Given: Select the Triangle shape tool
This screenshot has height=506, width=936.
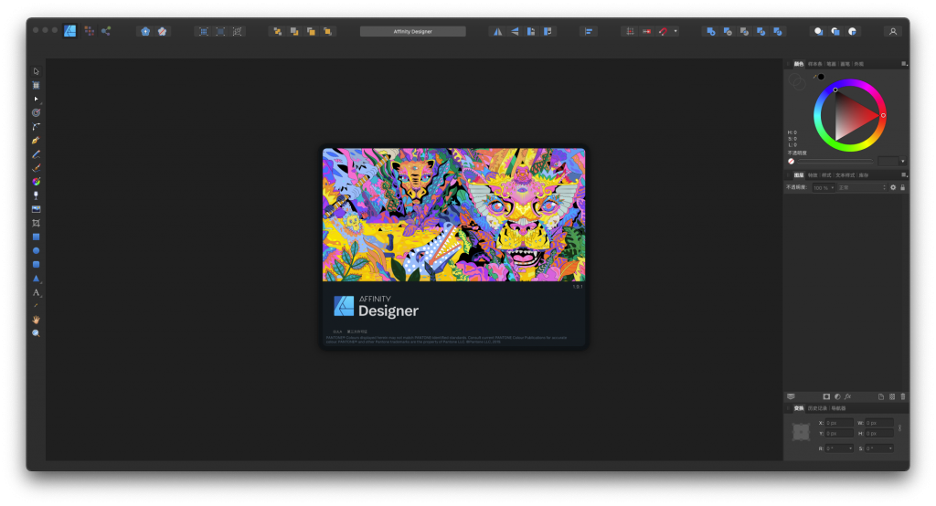Looking at the screenshot, I should coord(36,278).
